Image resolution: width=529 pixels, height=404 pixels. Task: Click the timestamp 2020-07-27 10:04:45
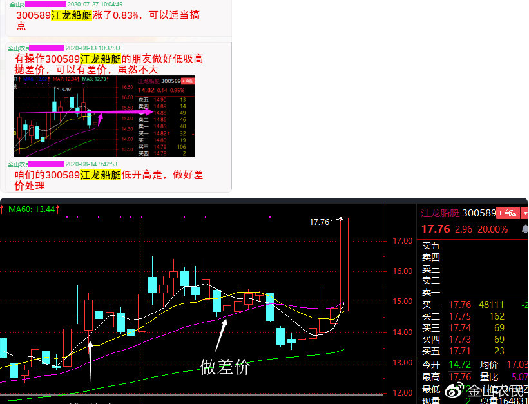tap(95, 5)
